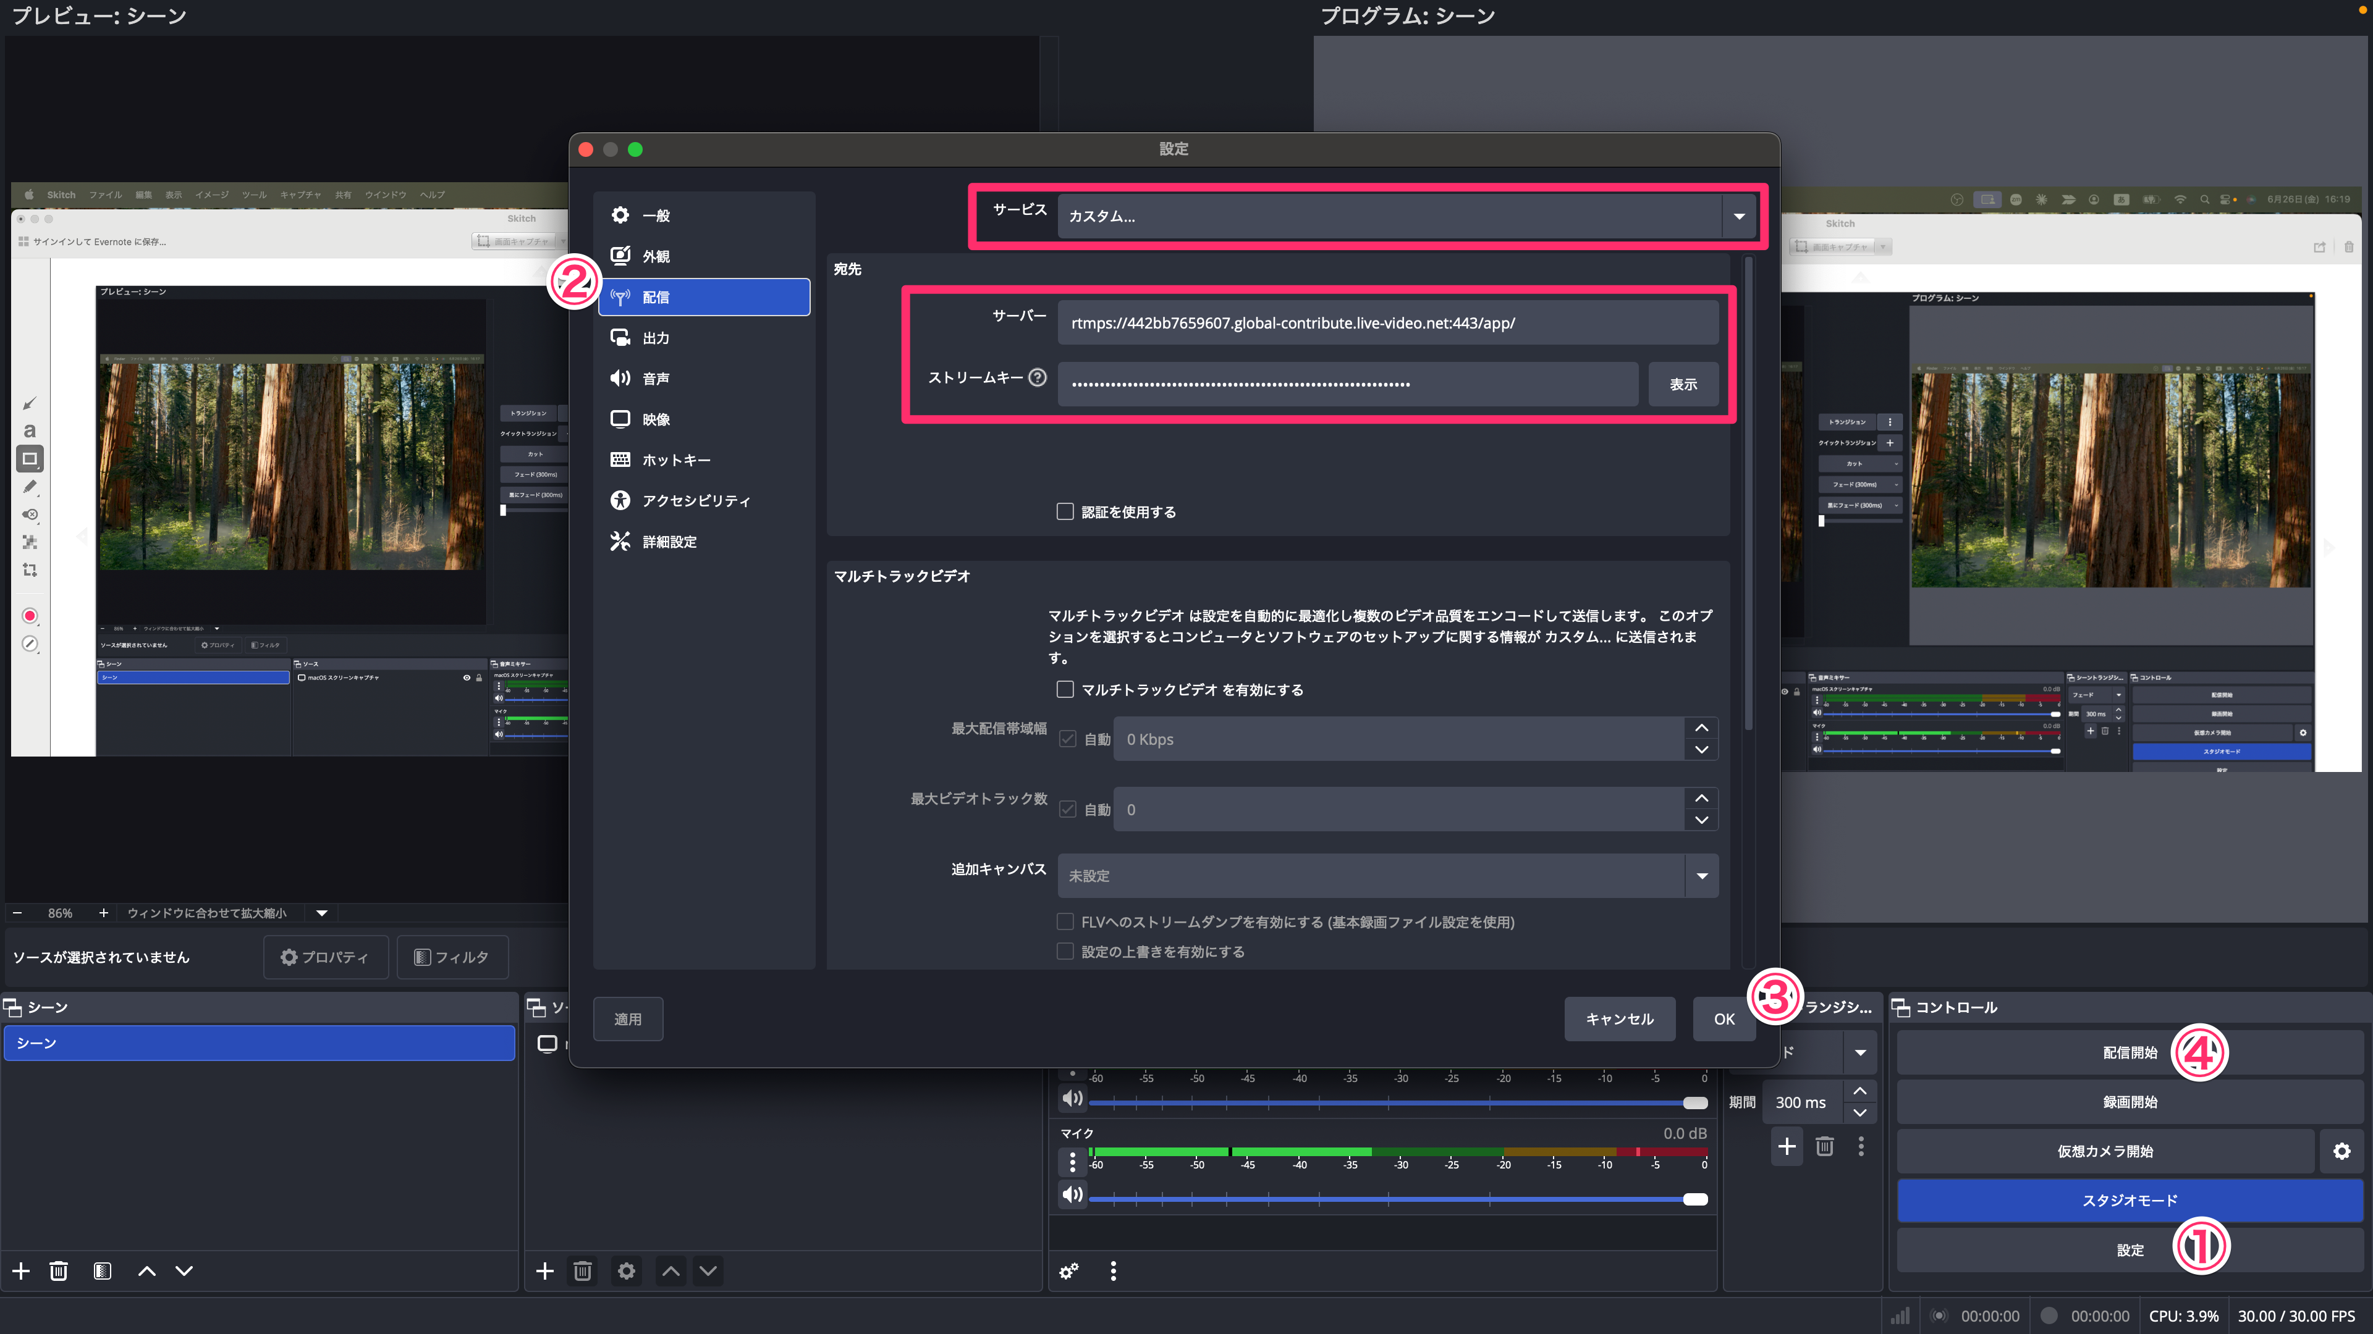Screen dimensions: 2373x1334
Task: Mute the audio track above マイク
Action: (x=1072, y=1098)
